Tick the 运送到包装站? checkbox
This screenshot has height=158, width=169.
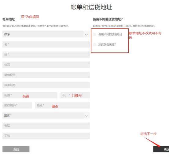(94, 44)
